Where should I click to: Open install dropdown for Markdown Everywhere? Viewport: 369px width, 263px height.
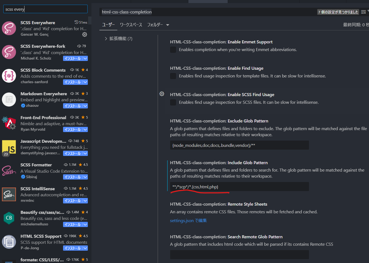coord(85,106)
